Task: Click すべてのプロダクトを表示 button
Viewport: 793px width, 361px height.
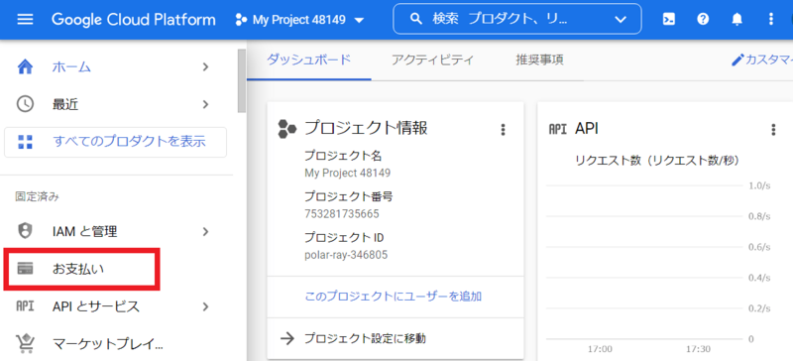Action: coord(115,142)
